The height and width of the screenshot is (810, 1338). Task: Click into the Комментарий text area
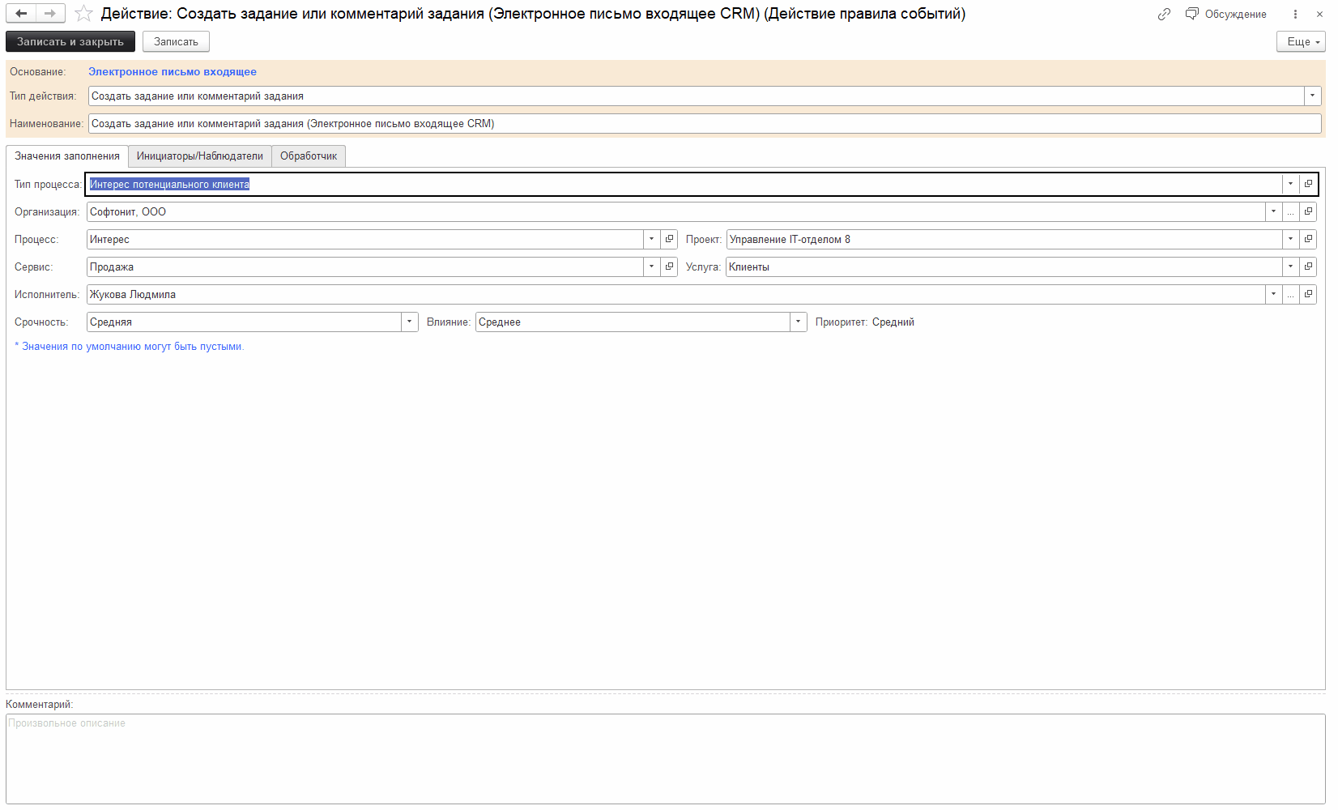(664, 758)
